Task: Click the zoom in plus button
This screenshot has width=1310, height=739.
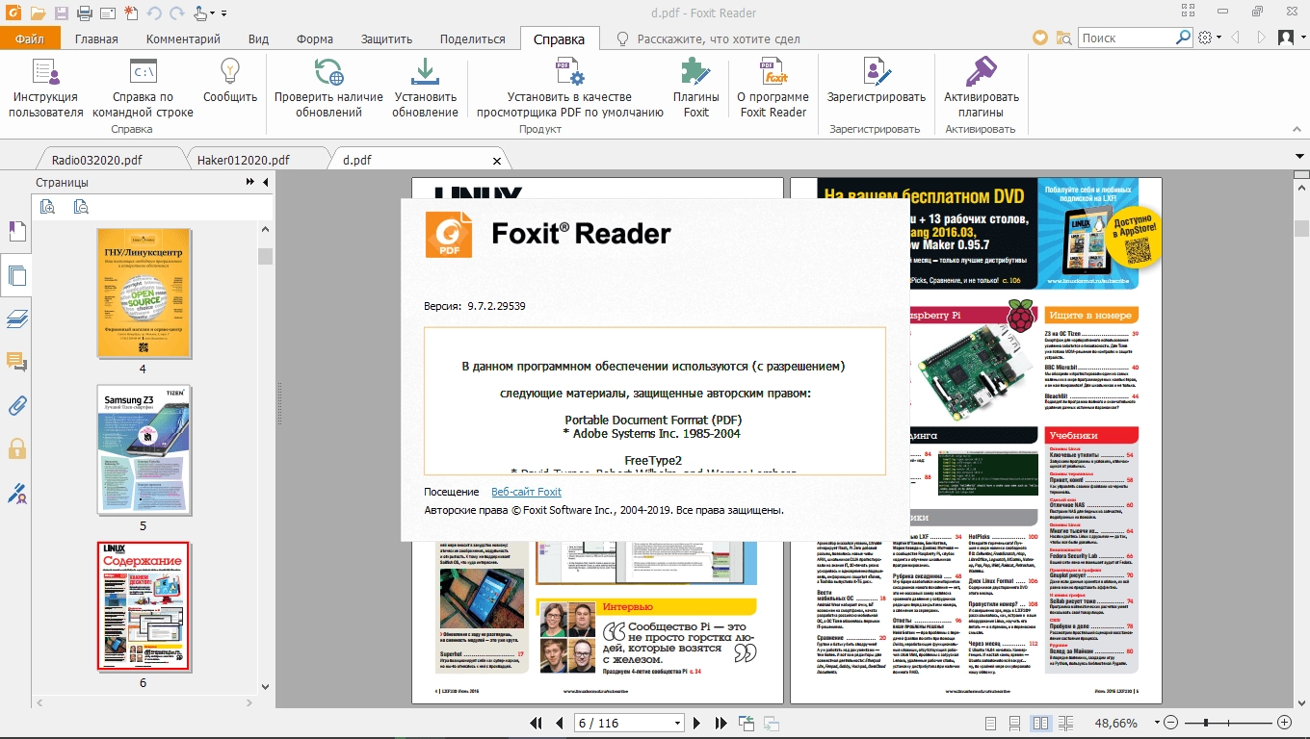Action: pos(1284,723)
